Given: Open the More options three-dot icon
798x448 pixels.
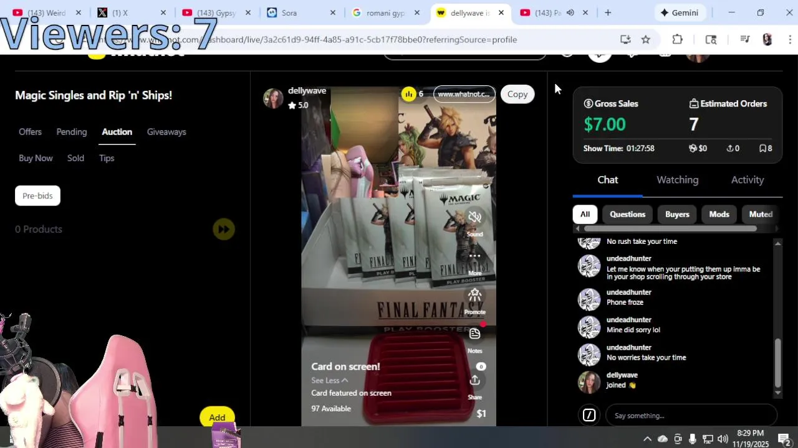Looking at the screenshot, I should pyautogui.click(x=474, y=256).
